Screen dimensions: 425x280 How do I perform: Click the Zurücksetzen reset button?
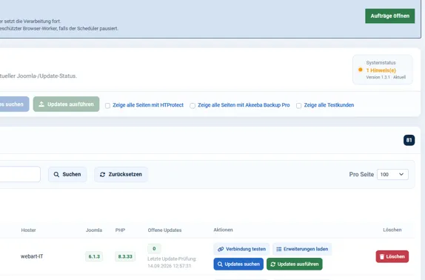click(121, 174)
